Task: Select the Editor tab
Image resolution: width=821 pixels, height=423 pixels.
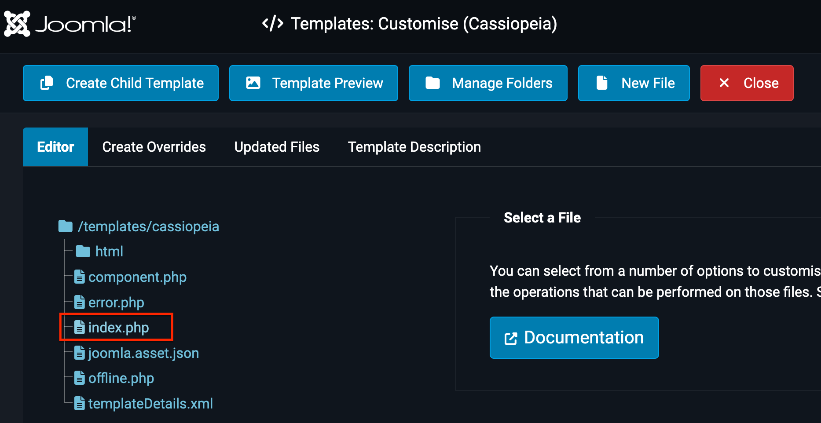Action: click(x=55, y=147)
